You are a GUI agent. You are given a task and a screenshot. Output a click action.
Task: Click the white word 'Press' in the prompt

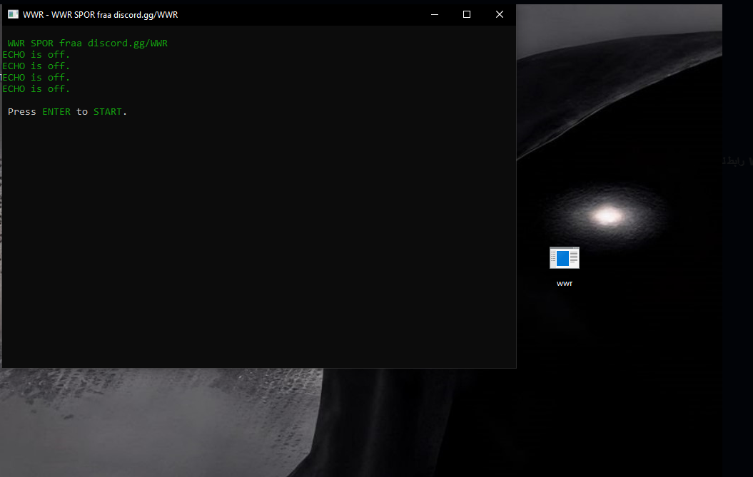[22, 112]
